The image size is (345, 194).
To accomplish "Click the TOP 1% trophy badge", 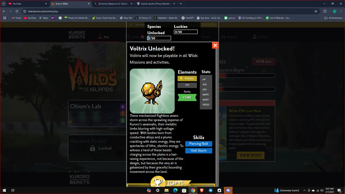I will (171, 182).
